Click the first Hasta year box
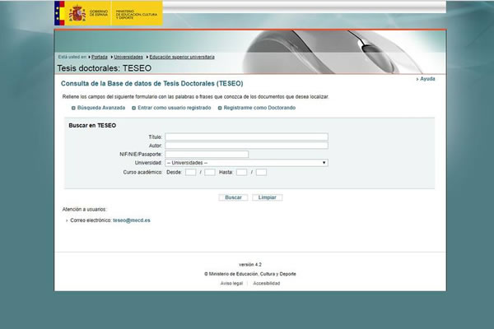 241,172
